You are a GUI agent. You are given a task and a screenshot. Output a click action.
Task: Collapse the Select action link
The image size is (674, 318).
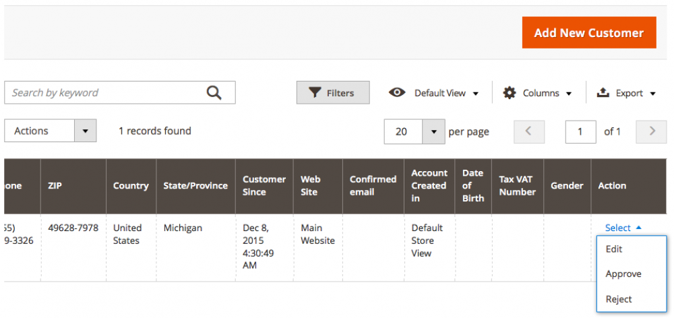coord(623,228)
